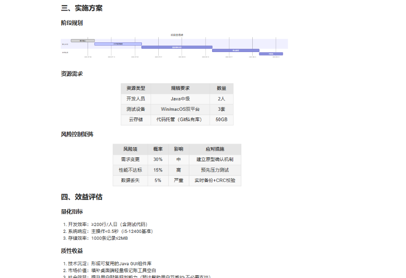The width and height of the screenshot is (406, 278).
Task: Click the 30% probability cell
Action: 158,160
